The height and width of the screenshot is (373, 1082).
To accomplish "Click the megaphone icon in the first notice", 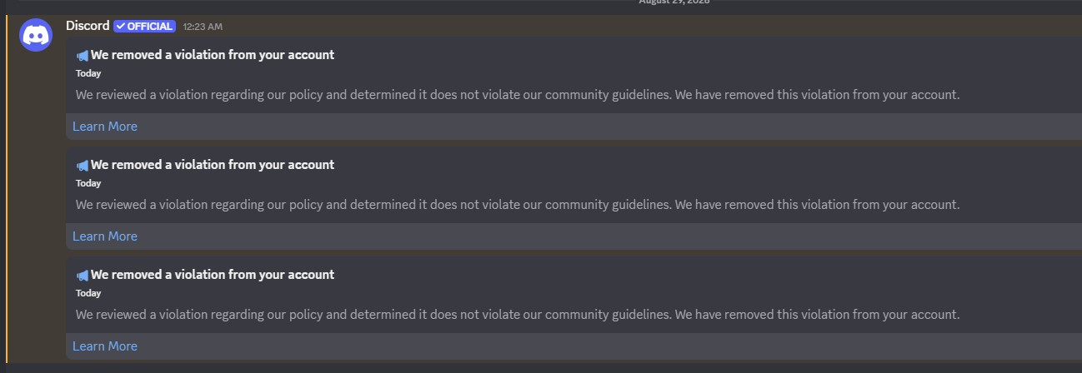I will 82,56.
